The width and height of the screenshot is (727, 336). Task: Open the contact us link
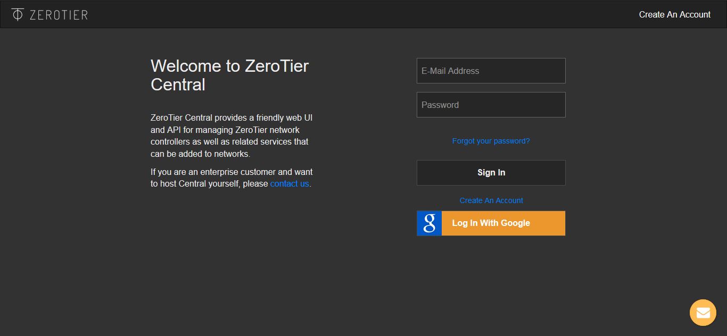pos(289,183)
